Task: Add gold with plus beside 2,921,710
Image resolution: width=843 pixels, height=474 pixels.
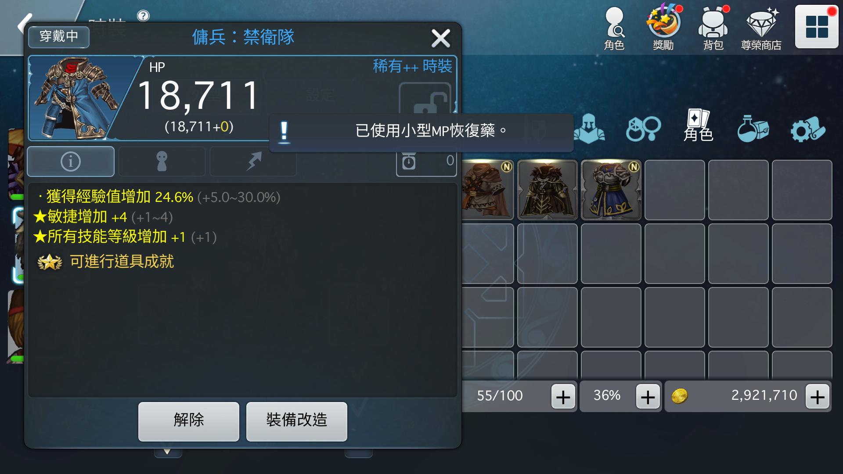Action: click(x=818, y=397)
